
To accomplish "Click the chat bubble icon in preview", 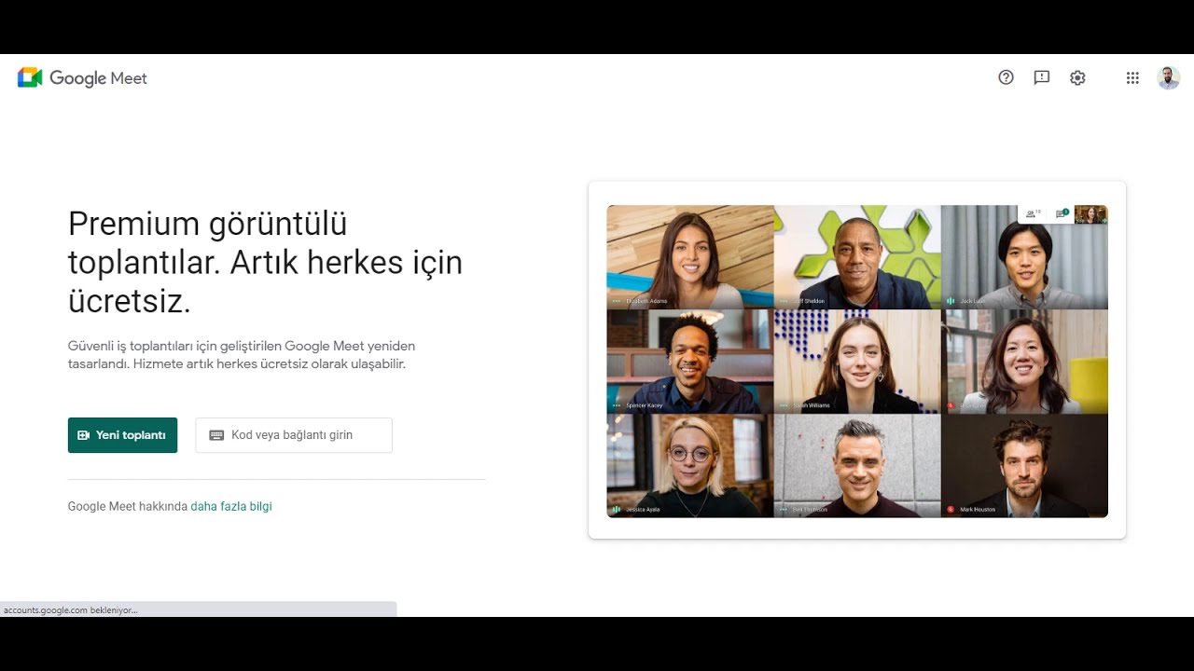I will (x=1062, y=213).
